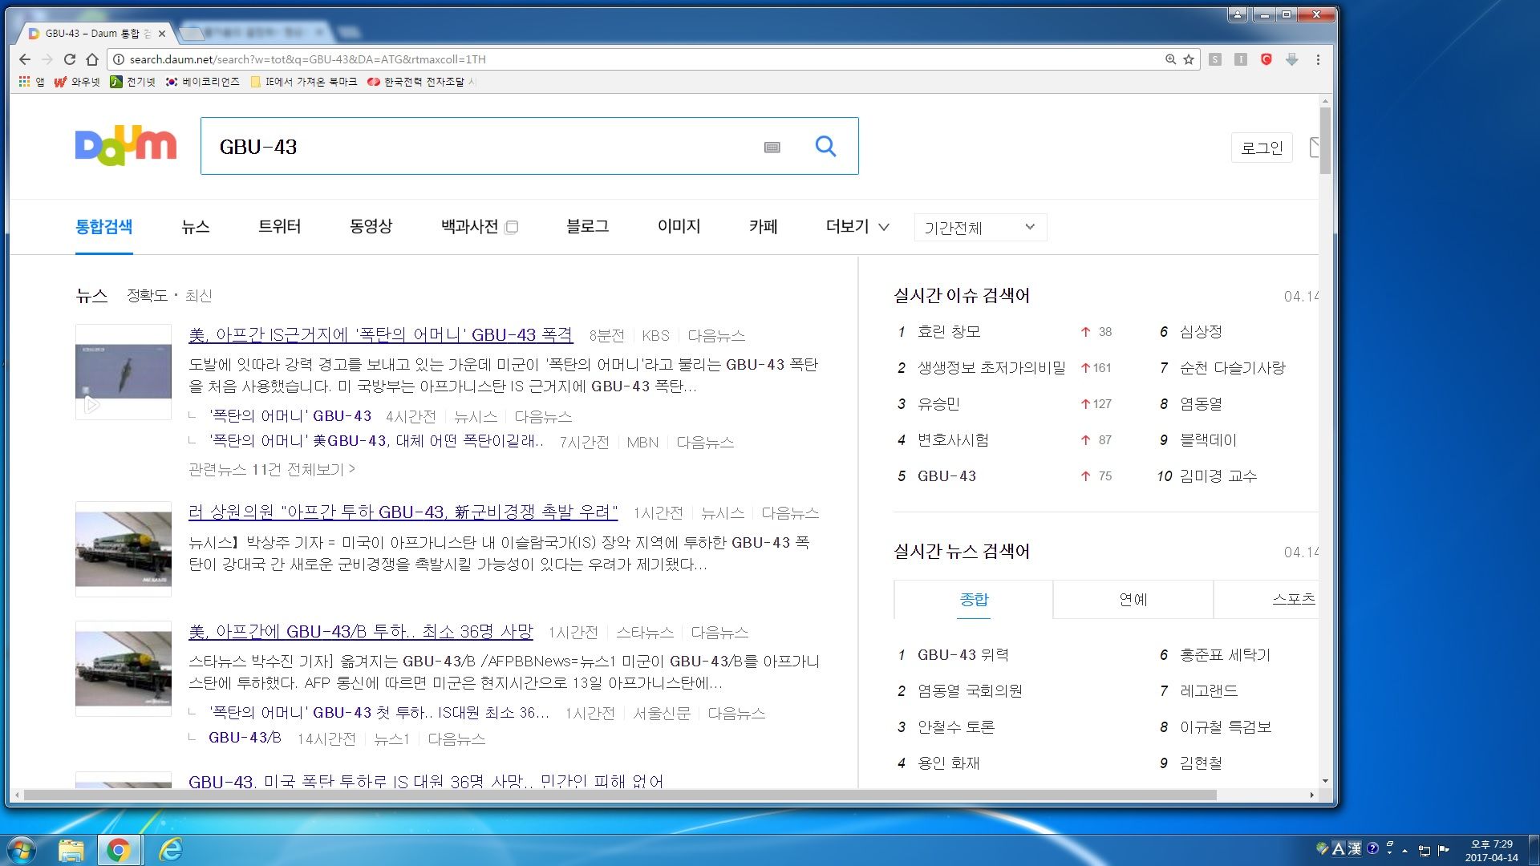Toggle the 백과사전 new-window checkbox
This screenshot has height=866, width=1540.
tap(512, 227)
